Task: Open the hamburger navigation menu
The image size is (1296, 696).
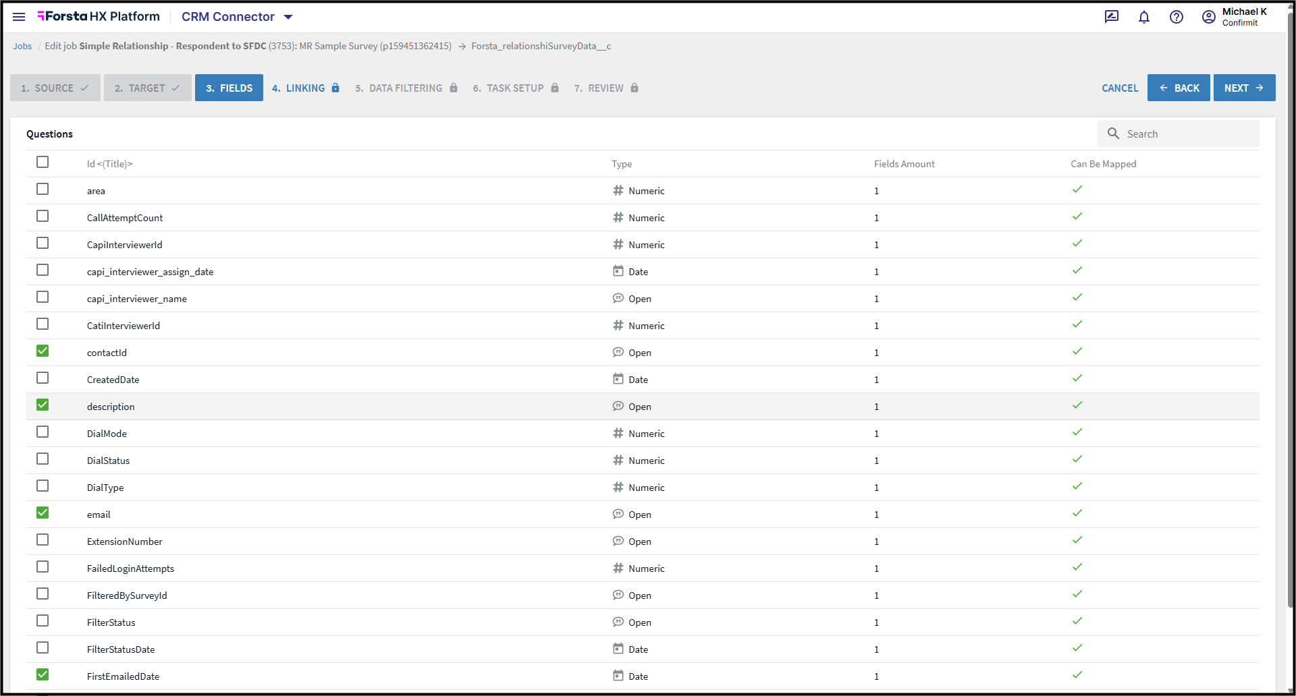Action: point(19,17)
